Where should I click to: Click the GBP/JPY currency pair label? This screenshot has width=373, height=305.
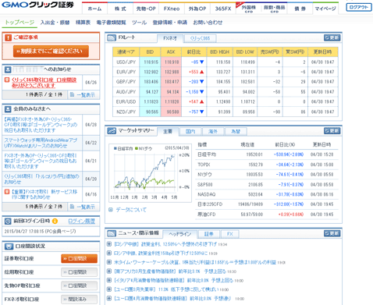(126, 82)
